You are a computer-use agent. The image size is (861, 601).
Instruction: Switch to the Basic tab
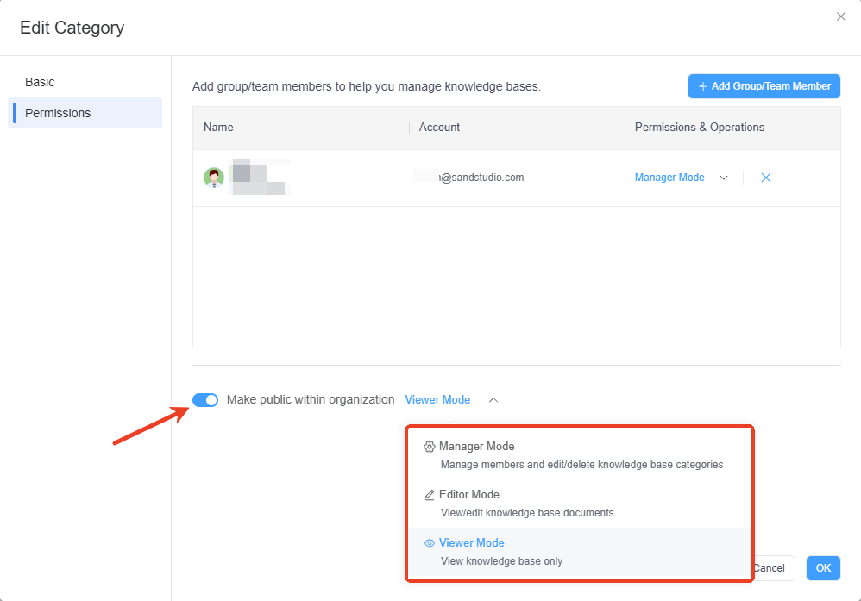pos(40,82)
